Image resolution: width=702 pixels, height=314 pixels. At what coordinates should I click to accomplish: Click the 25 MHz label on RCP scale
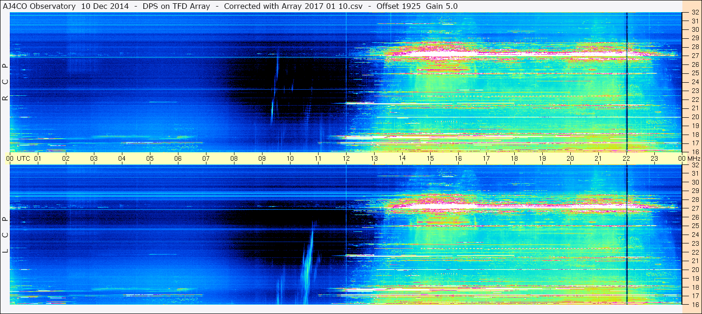(x=695, y=73)
